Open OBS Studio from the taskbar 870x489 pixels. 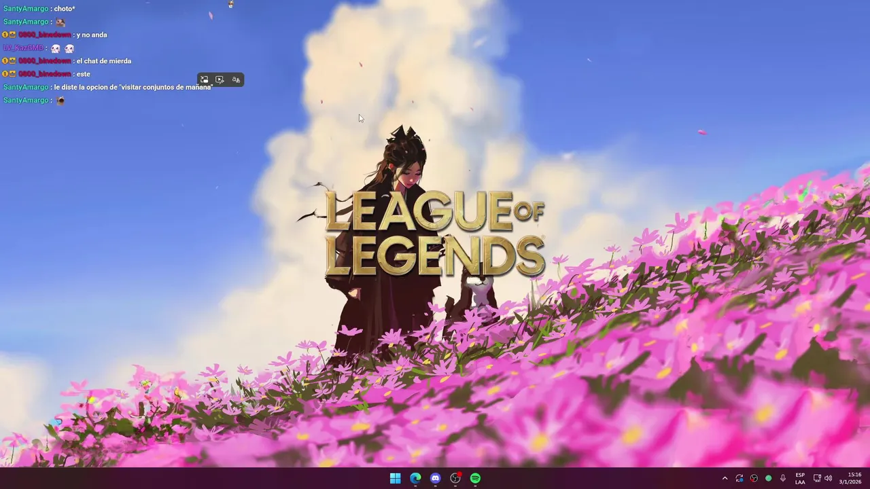point(455,478)
